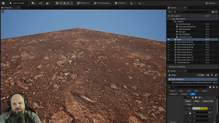Click the Revert button
Viewport: 219px width, 123px height.
click(188, 101)
